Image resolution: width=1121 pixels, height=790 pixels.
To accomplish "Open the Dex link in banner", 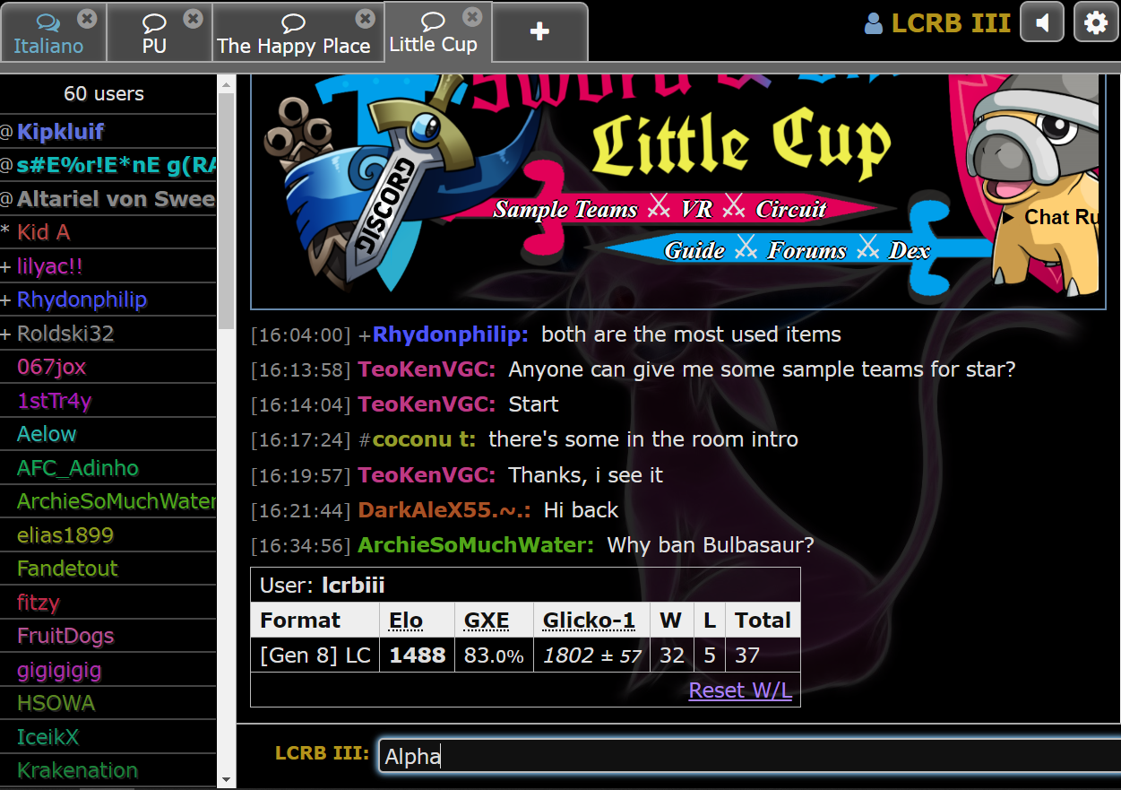I will click(x=910, y=251).
